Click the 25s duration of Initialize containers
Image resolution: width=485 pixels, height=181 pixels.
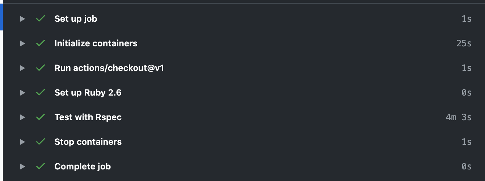pos(464,43)
